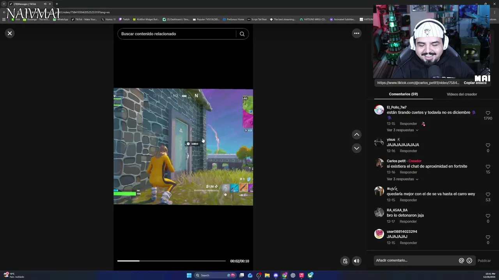Open yisus's profile avatar

pos(379,142)
